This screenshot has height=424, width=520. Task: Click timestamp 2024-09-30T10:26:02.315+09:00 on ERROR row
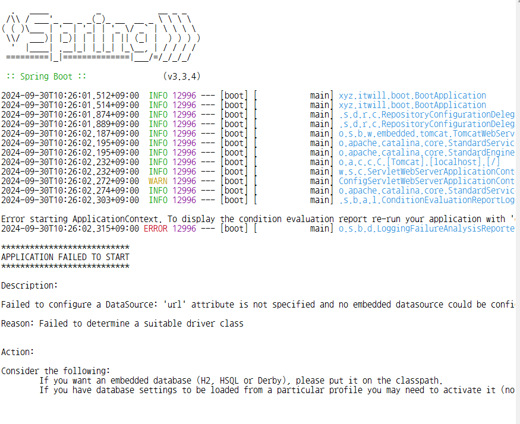(x=70, y=229)
